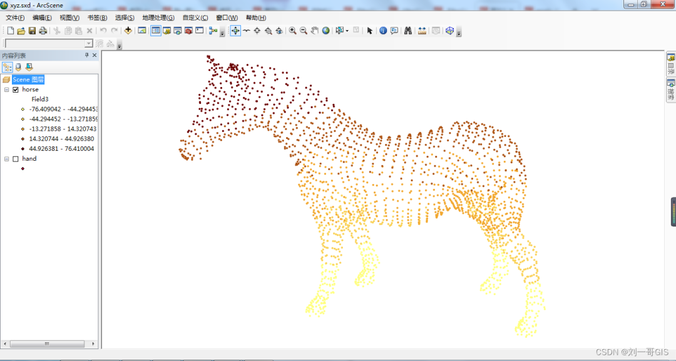Open the Python window
Image resolution: width=676 pixels, height=361 pixels.
click(199, 31)
